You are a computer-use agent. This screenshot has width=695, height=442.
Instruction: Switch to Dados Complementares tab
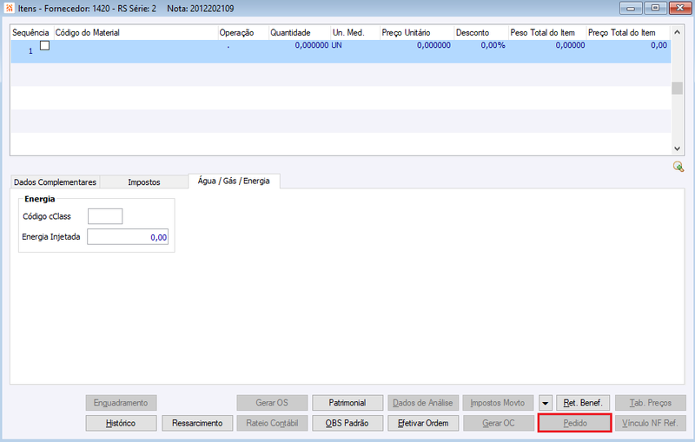pyautogui.click(x=55, y=182)
